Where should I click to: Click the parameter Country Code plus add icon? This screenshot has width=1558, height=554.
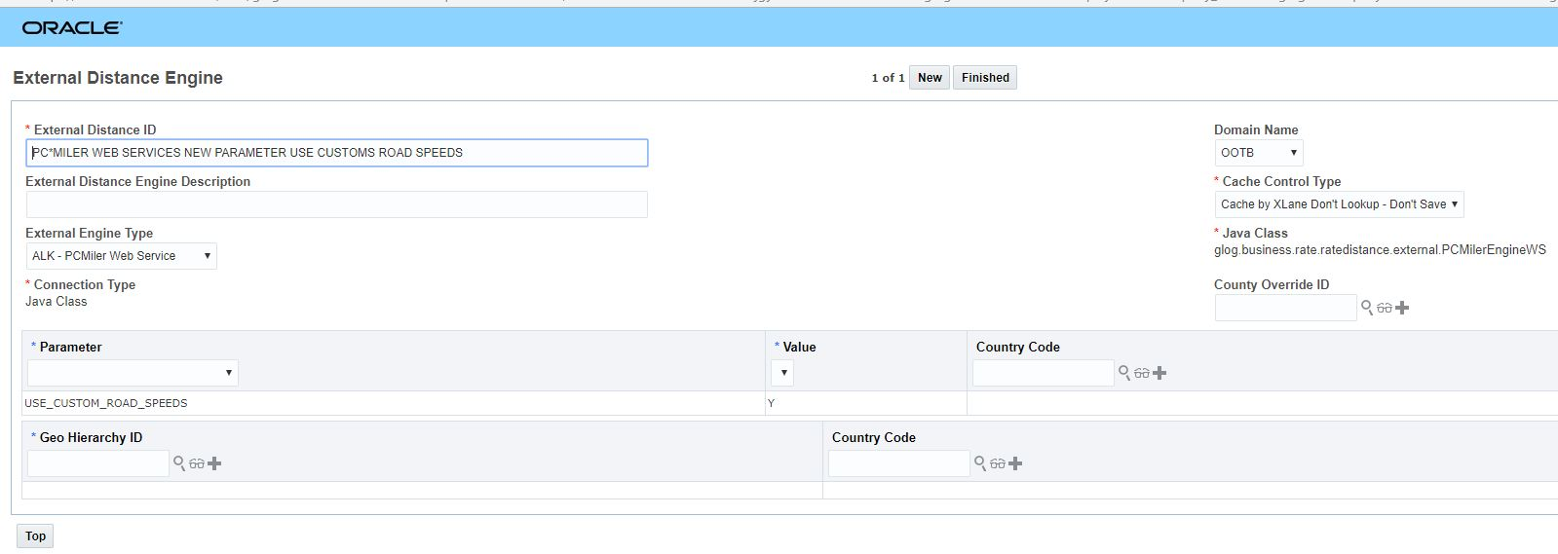[1159, 373]
